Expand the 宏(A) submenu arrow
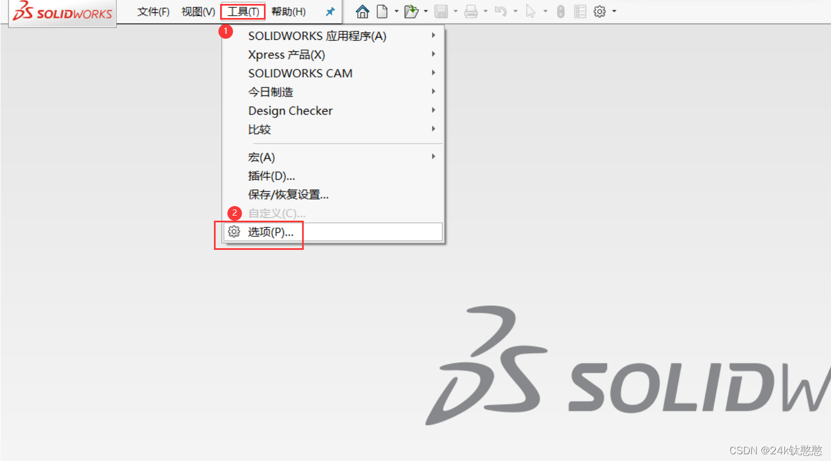 click(x=433, y=157)
